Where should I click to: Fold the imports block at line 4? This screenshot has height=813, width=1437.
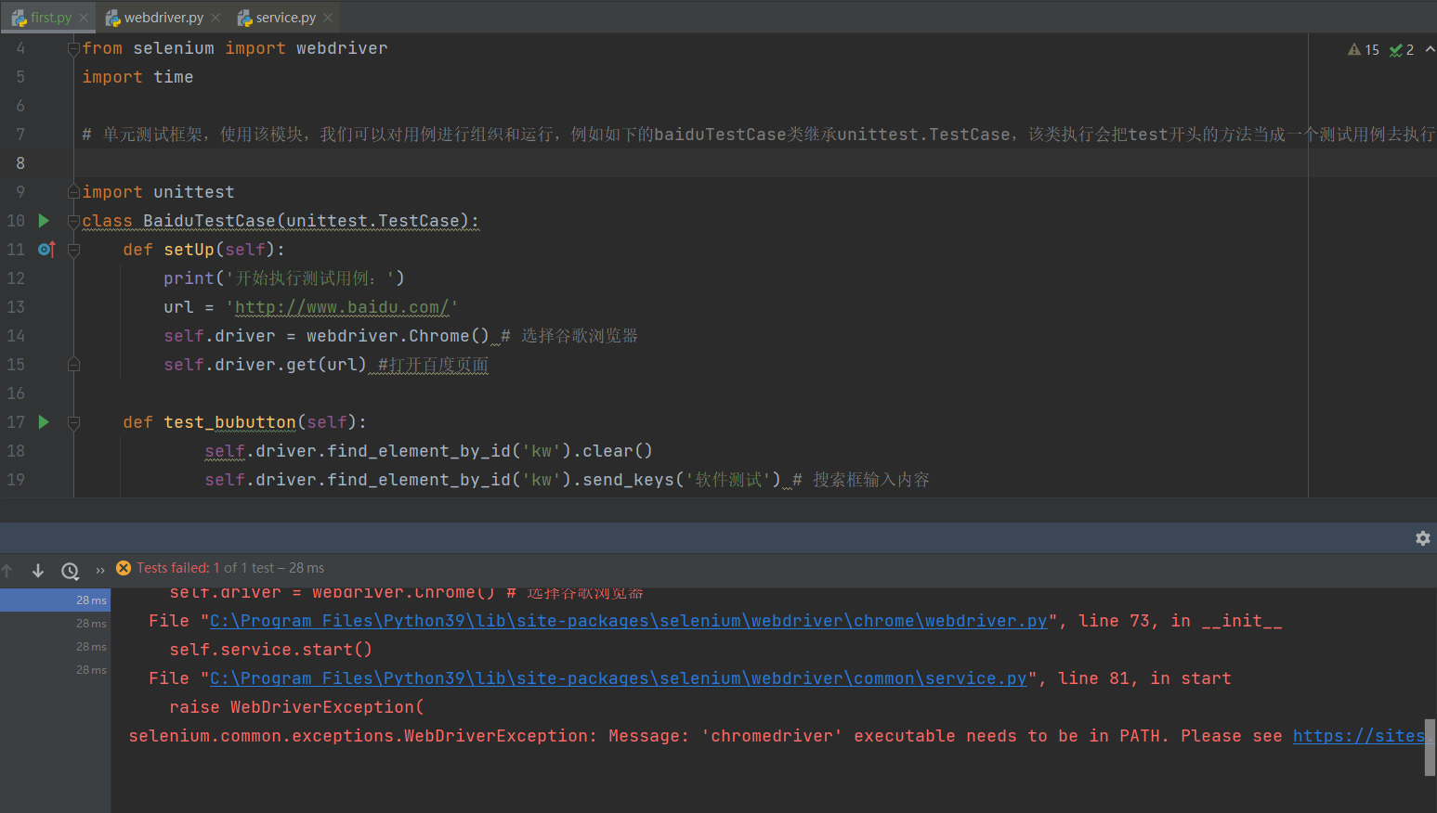pyautogui.click(x=73, y=48)
